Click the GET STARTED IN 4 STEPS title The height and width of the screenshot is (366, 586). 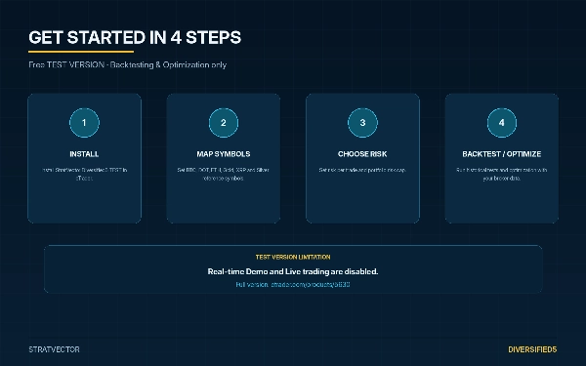point(135,37)
